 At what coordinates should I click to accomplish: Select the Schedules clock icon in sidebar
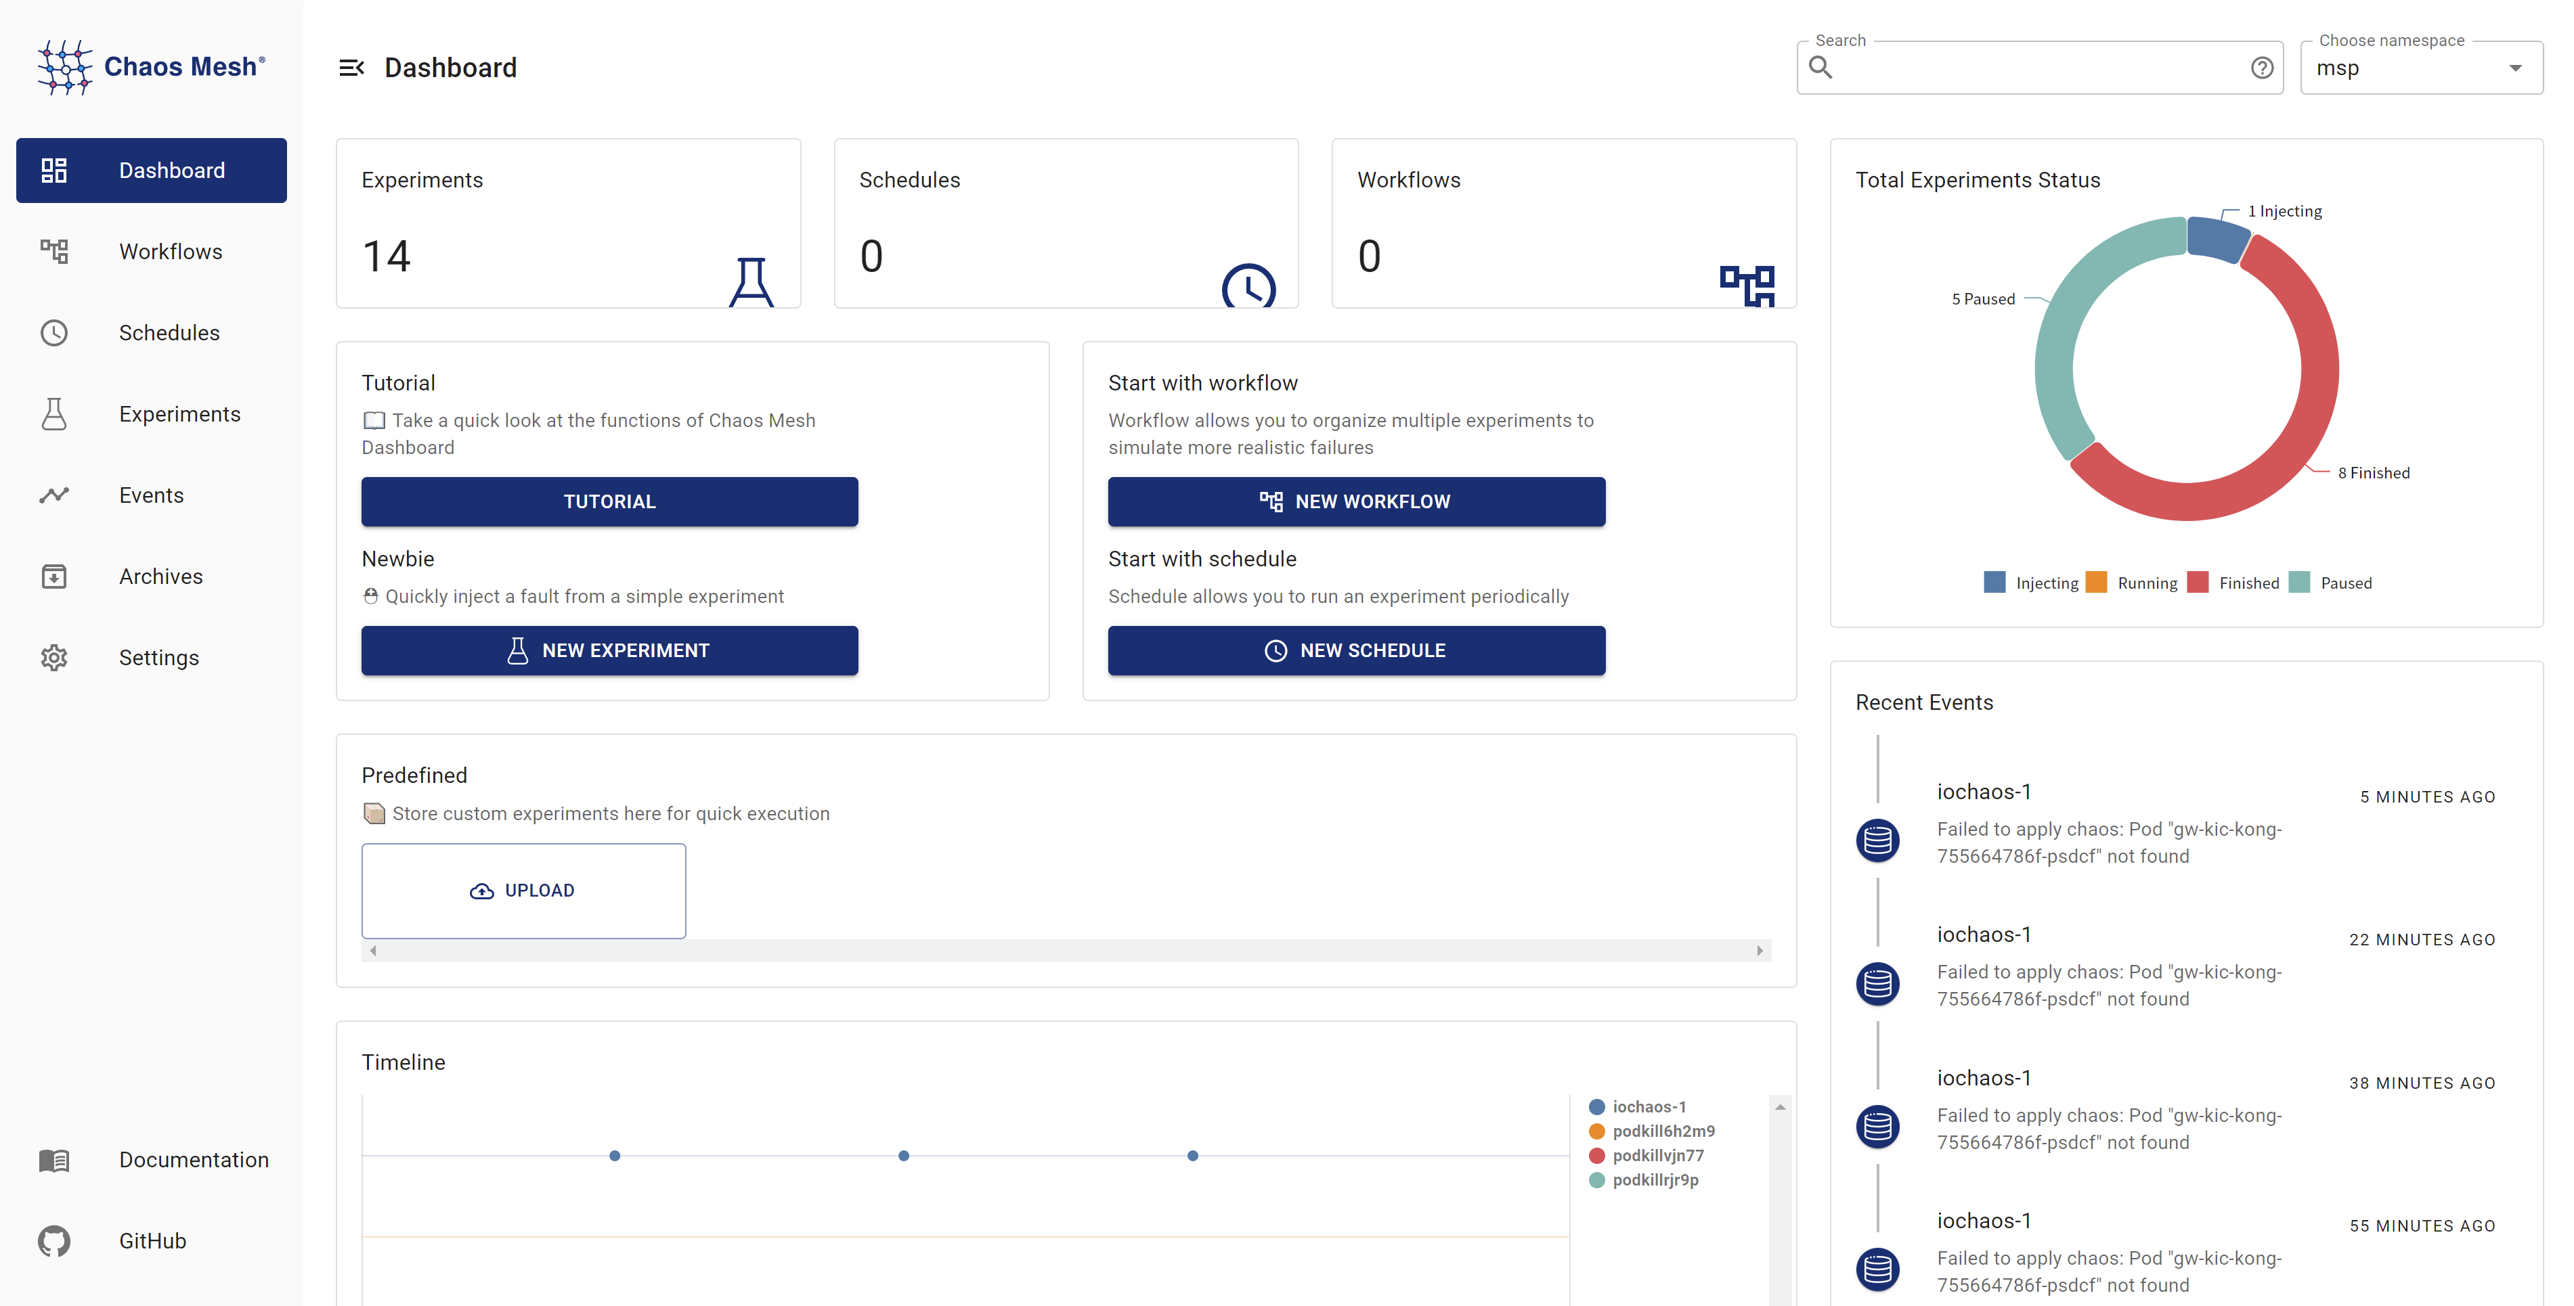[54, 332]
